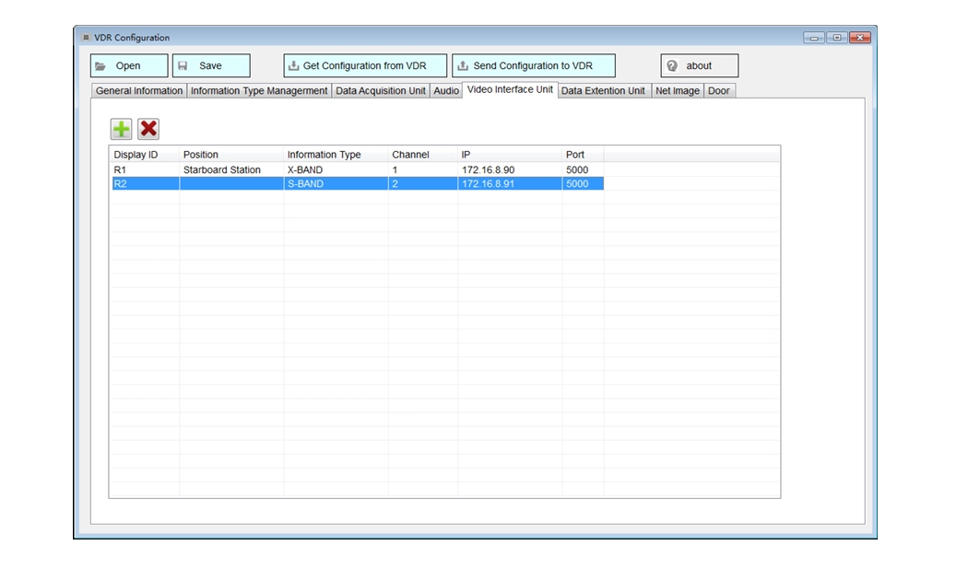Click the Open folder button

129,66
